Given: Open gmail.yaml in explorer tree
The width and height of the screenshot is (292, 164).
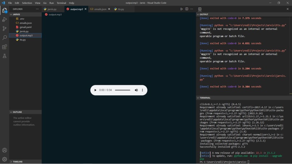Looking at the screenshot, I should tap(25, 27).
